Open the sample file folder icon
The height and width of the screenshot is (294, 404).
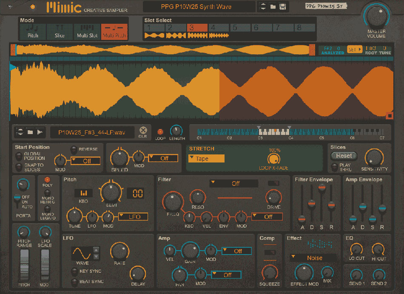click(x=30, y=132)
